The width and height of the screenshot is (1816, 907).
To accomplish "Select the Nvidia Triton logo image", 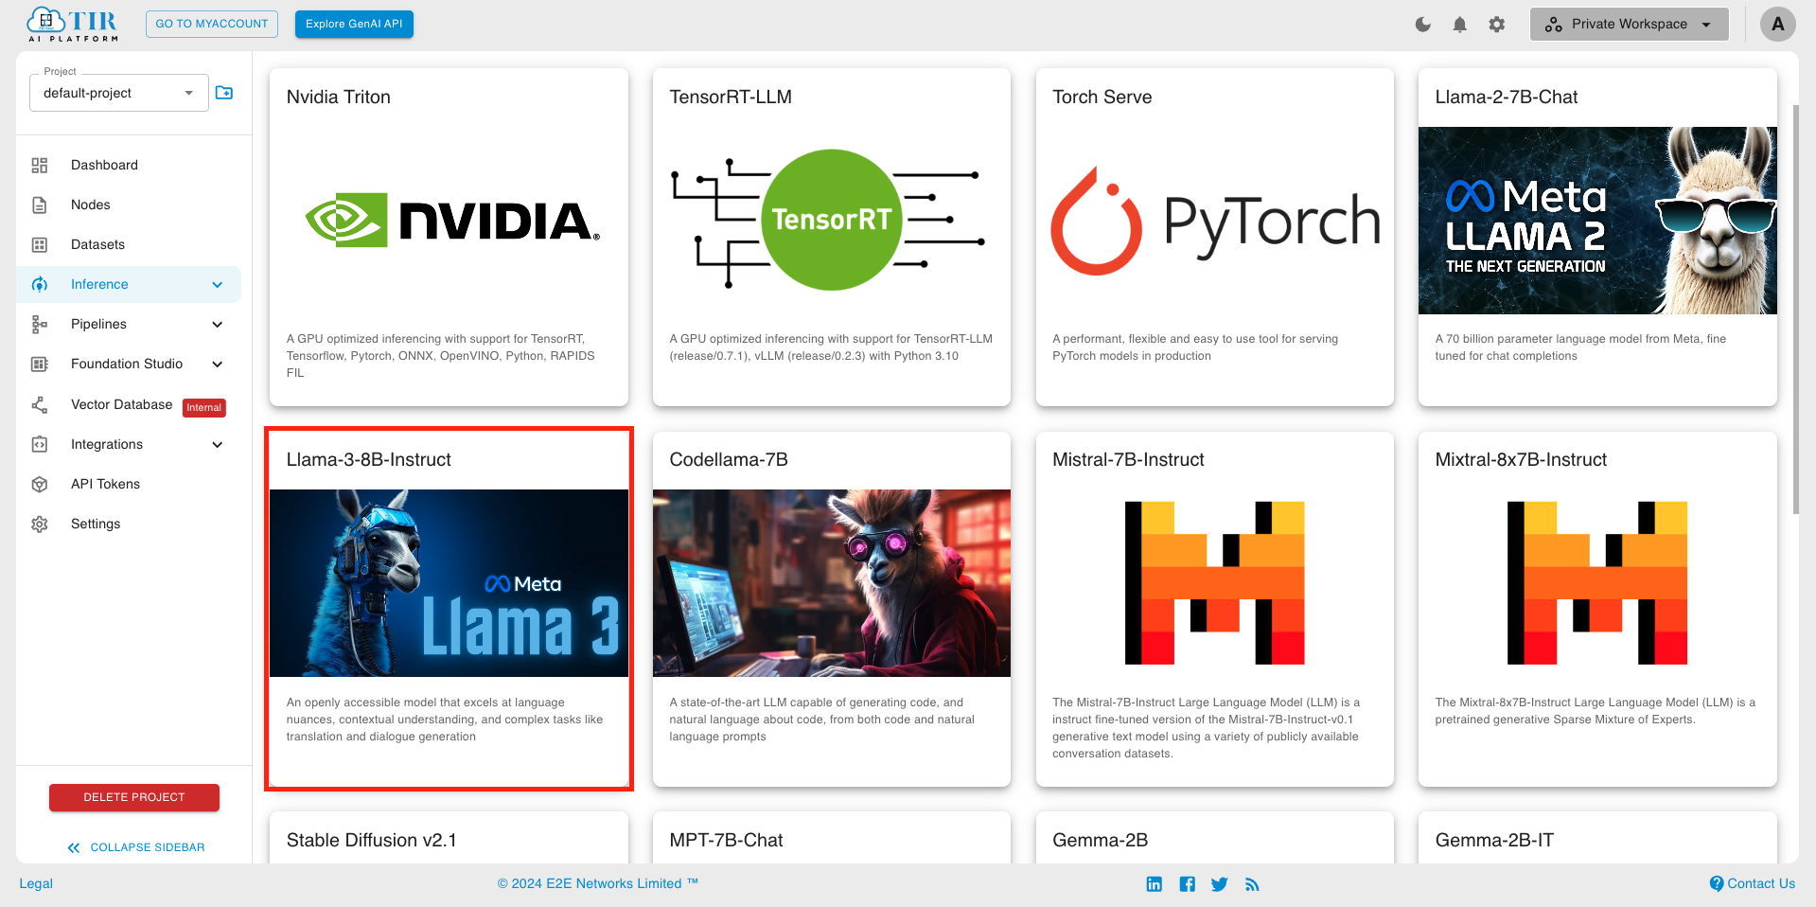I will click(452, 221).
